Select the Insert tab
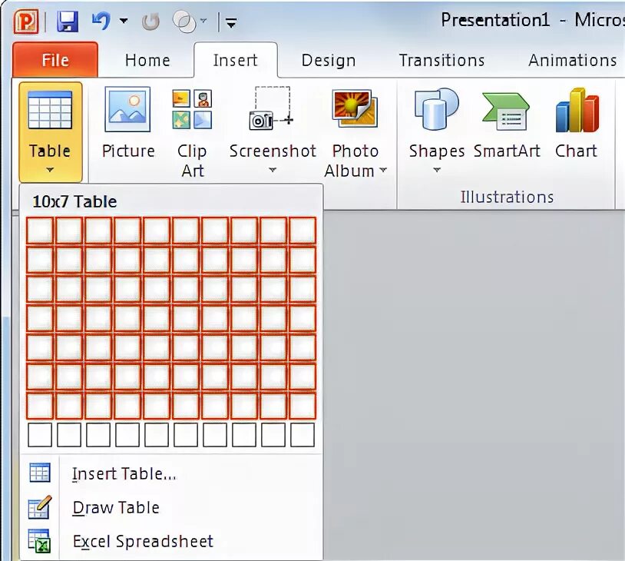Screen dimensions: 625x561 coord(236,60)
